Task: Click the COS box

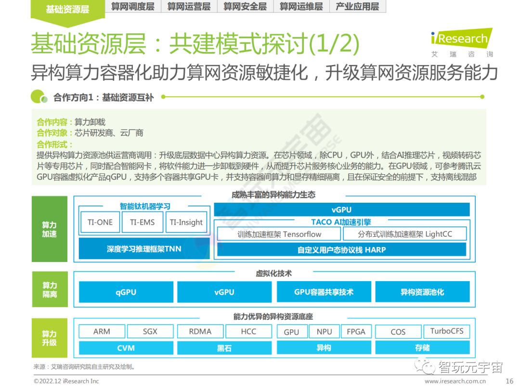Action: coord(398,332)
